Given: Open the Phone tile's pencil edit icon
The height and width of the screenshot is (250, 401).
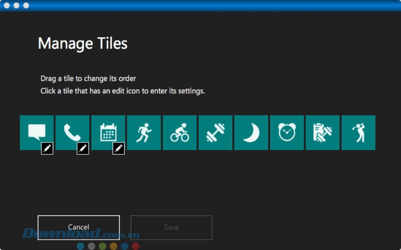Looking at the screenshot, I should [83, 148].
